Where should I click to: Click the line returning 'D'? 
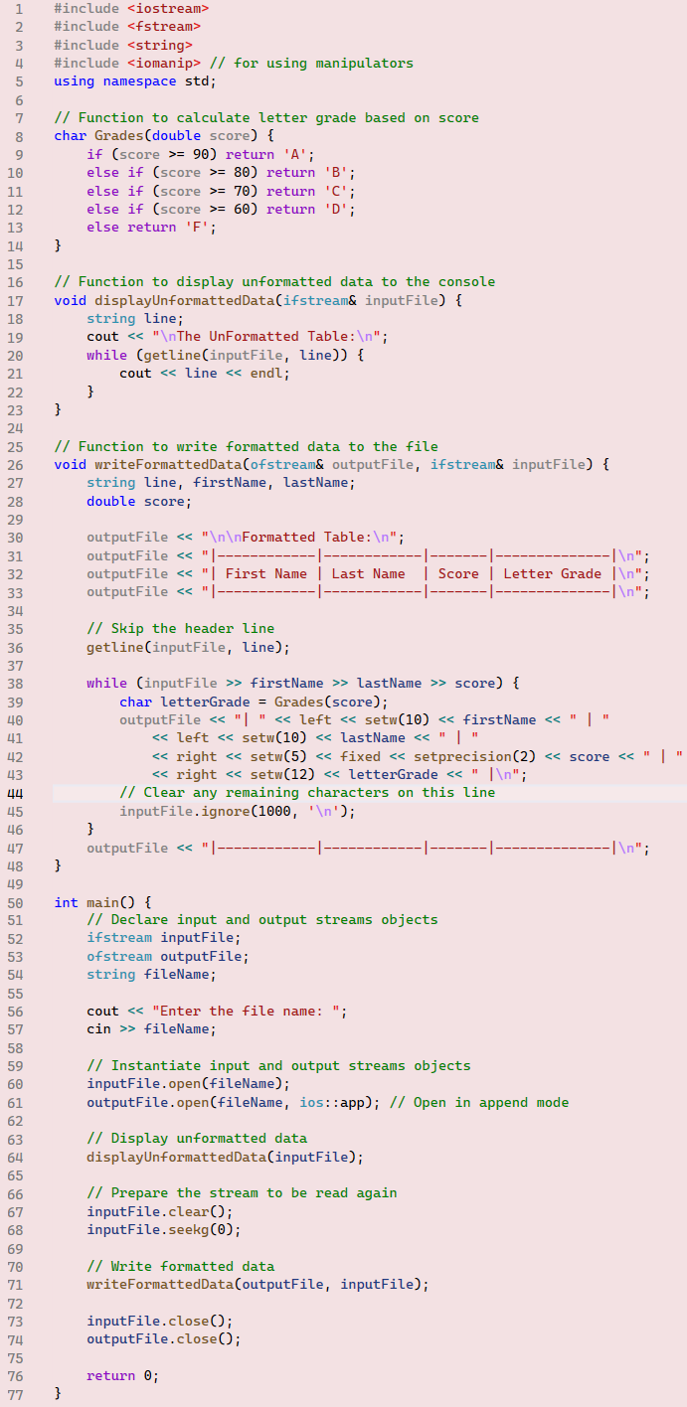(x=221, y=209)
